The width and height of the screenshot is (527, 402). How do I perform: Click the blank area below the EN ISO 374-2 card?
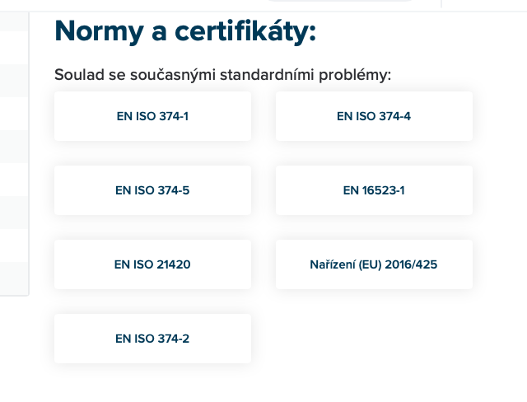(152, 383)
